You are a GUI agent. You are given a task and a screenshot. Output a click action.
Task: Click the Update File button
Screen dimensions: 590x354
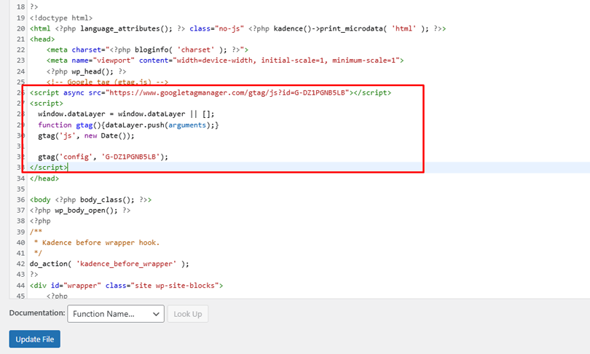tap(35, 339)
